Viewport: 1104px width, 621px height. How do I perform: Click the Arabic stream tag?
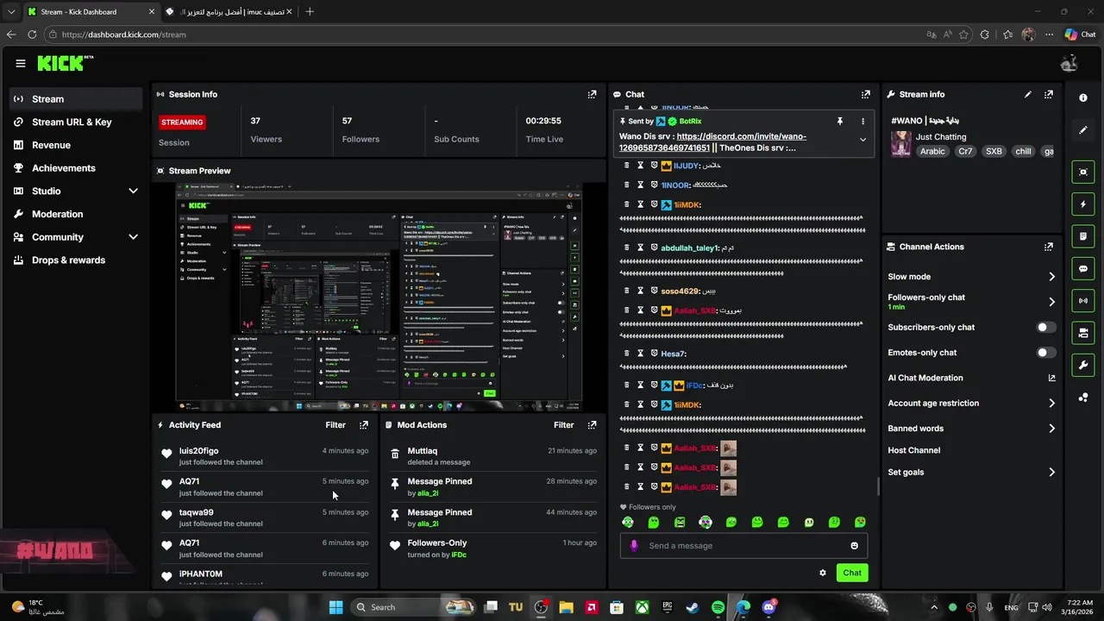(x=932, y=151)
